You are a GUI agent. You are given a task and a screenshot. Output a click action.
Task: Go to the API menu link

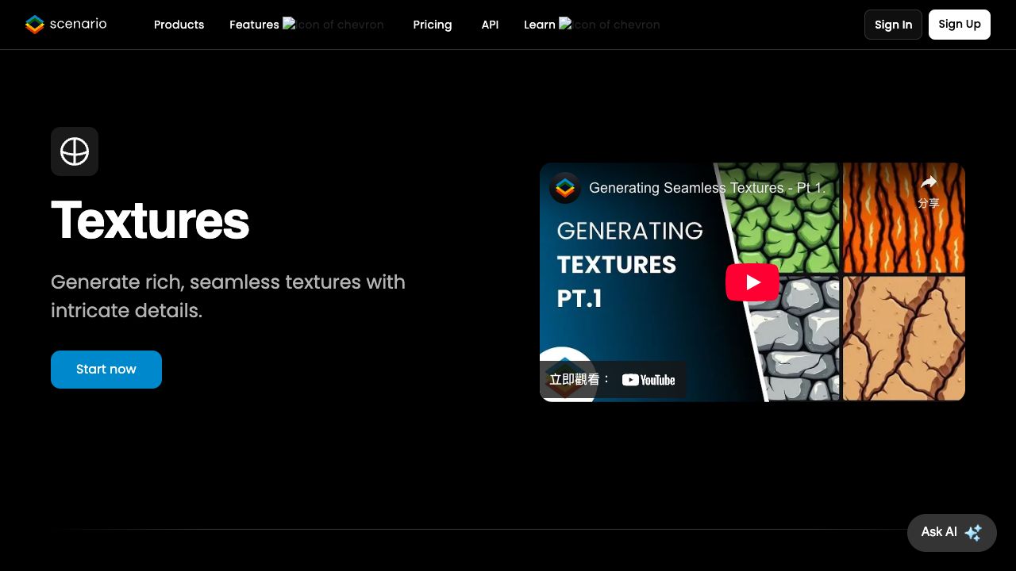(x=490, y=25)
